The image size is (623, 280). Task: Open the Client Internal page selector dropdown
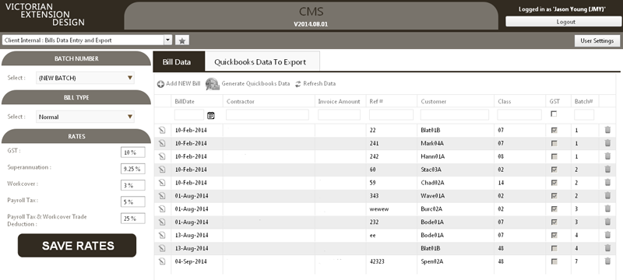pyautogui.click(x=87, y=40)
